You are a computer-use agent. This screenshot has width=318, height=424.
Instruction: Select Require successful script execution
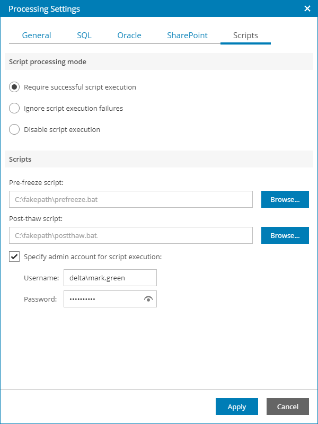[x=15, y=87]
